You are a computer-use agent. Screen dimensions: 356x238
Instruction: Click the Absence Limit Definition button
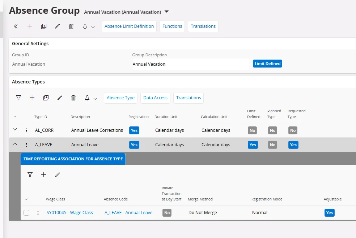tap(129, 26)
